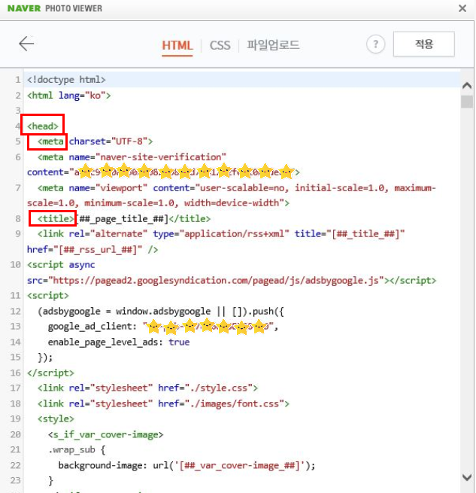
Task: Click the scale=1.0, minimum-scale continuation line
Action: tap(158, 203)
